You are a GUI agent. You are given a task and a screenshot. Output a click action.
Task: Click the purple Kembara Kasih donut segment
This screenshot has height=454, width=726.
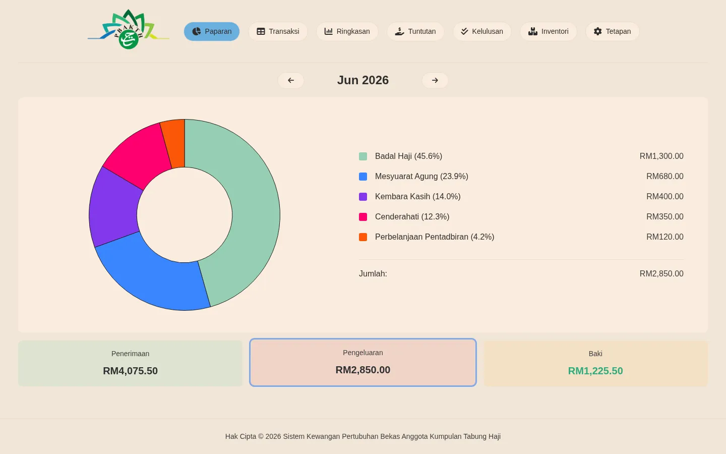point(114,207)
